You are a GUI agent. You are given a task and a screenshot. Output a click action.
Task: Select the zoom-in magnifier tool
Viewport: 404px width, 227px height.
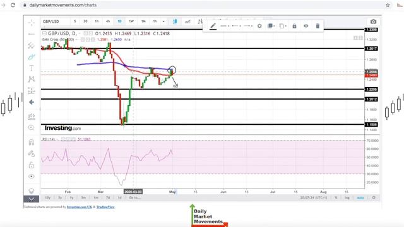32,127
